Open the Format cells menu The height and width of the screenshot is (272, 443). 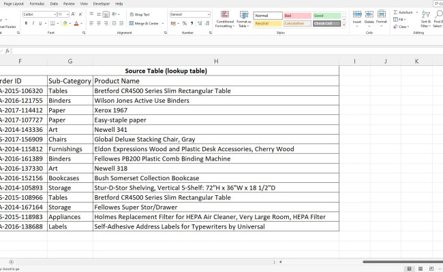tap(382, 18)
